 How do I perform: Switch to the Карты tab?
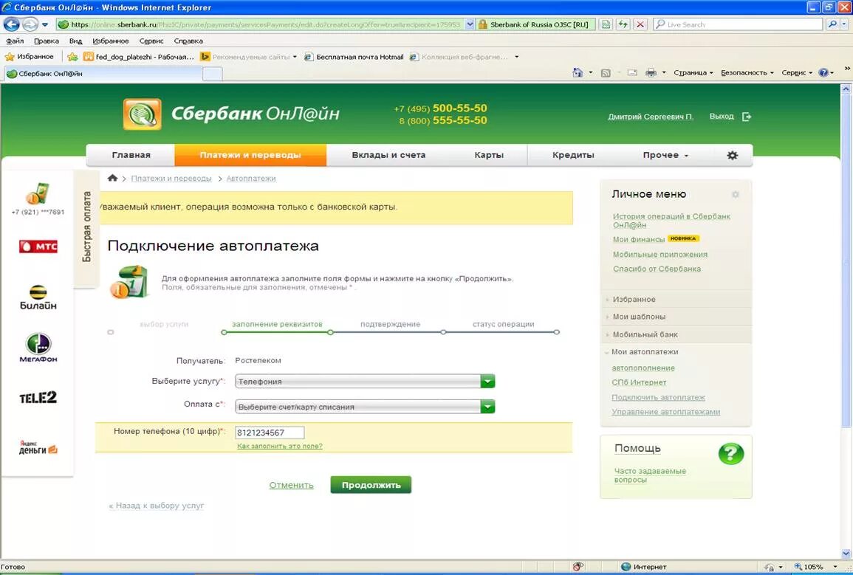[488, 155]
